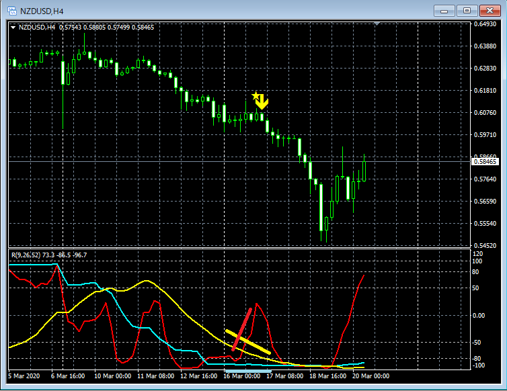The width and height of the screenshot is (507, 391).
Task: Click the indicator scale value 120
Action: click(477, 254)
